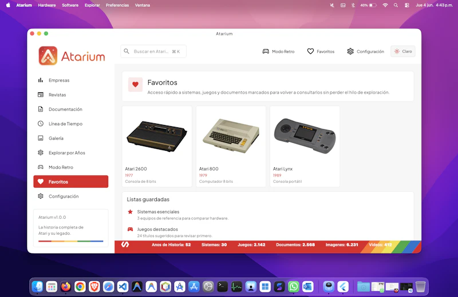Click Anos de Historia: 52 in status bar
This screenshot has width=458, height=297.
[171, 245]
